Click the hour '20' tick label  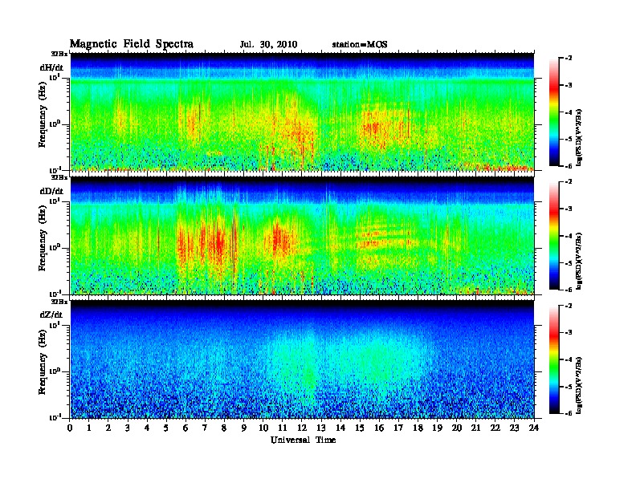pyautogui.click(x=457, y=428)
